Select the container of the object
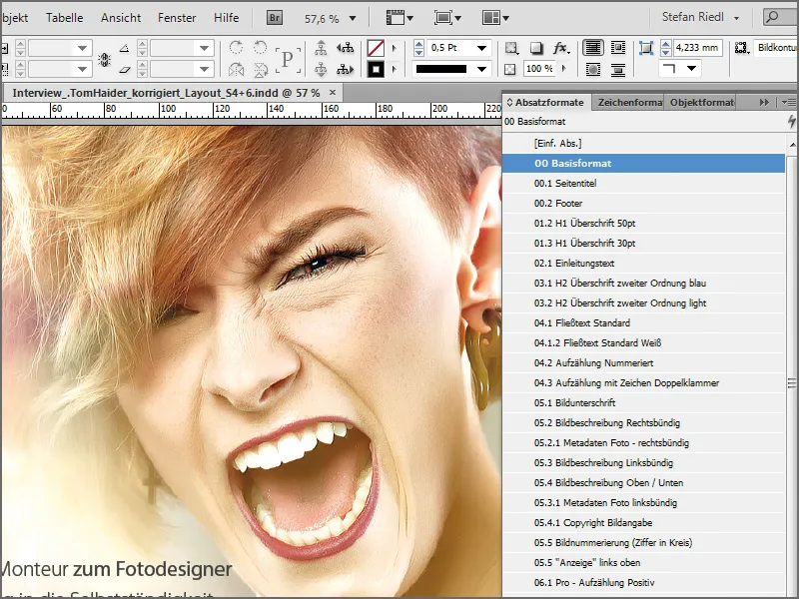799x599 pixels. point(321,48)
